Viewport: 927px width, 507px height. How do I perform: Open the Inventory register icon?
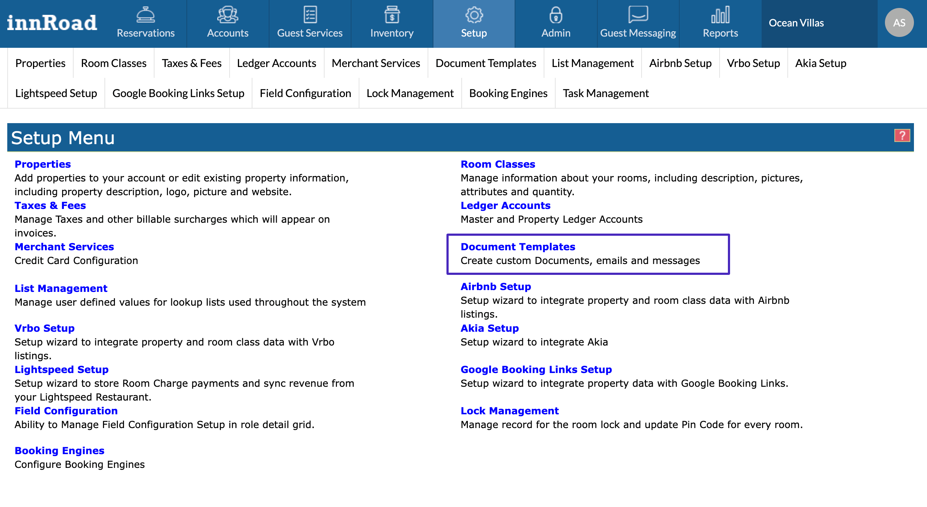click(392, 15)
